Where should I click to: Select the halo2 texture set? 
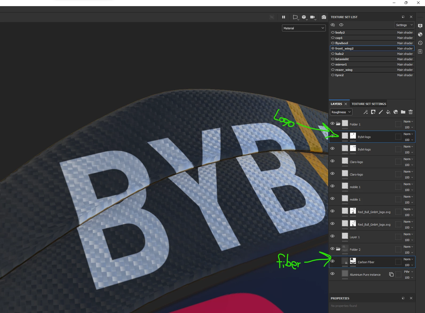pos(372,54)
